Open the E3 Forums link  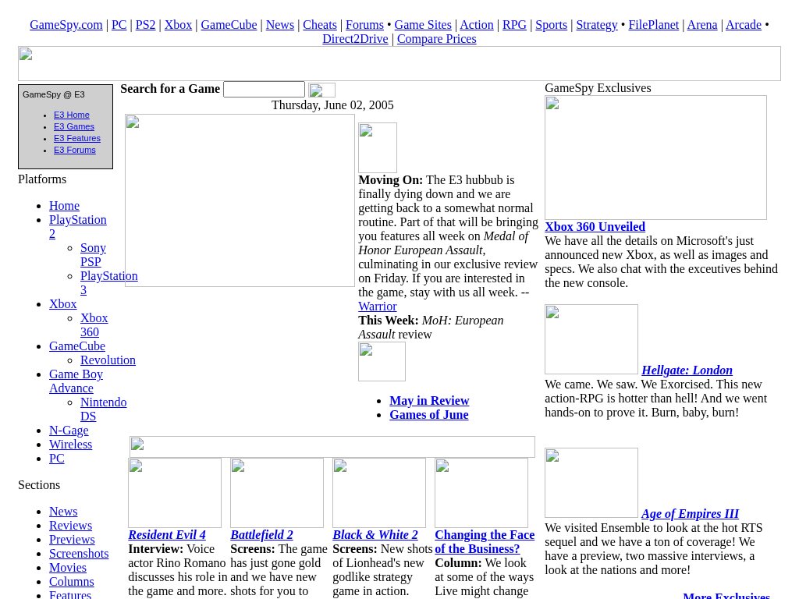coord(74,150)
